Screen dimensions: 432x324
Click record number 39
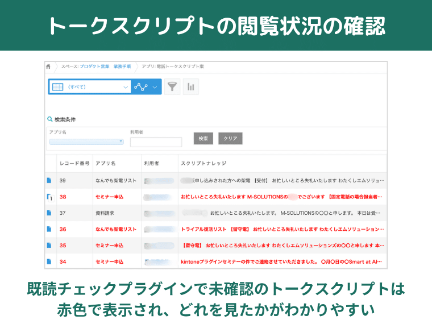(63, 180)
